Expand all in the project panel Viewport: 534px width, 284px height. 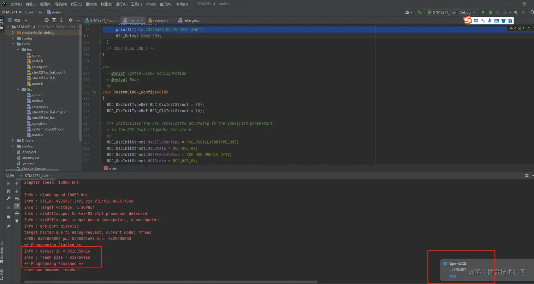tap(54, 20)
